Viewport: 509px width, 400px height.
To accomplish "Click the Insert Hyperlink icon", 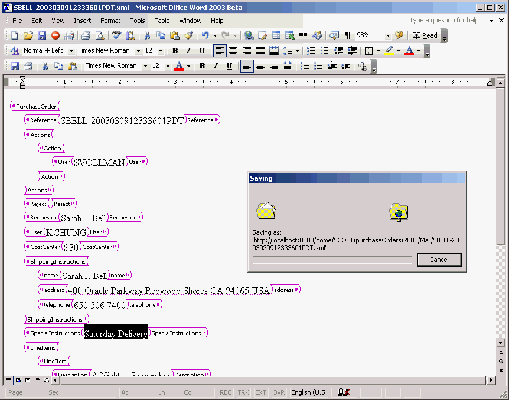I will 249,35.
